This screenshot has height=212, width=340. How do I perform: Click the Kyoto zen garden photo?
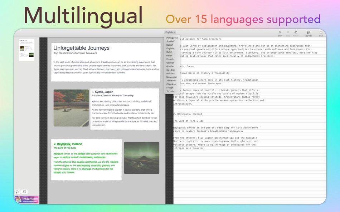point(71,108)
